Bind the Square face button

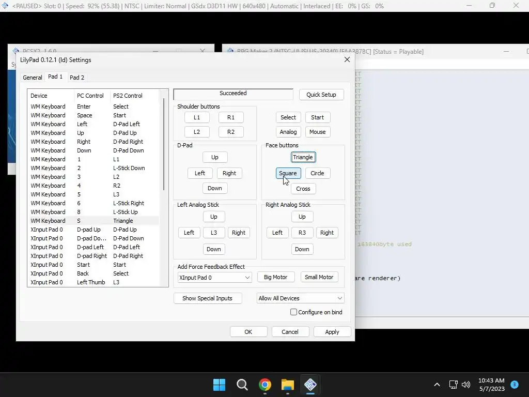pyautogui.click(x=288, y=173)
